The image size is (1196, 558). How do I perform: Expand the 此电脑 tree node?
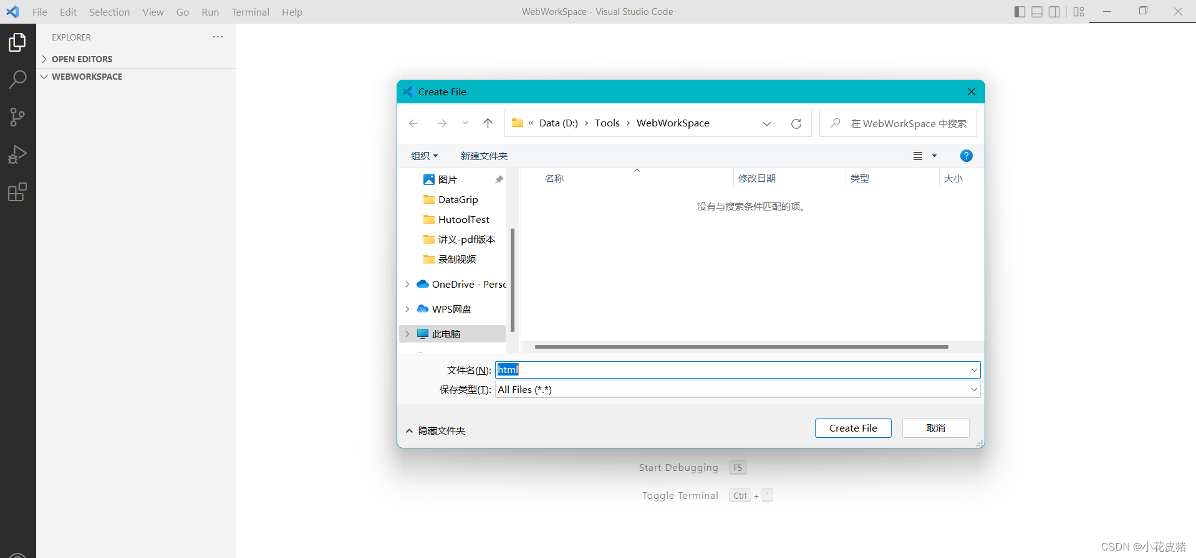pyautogui.click(x=408, y=334)
